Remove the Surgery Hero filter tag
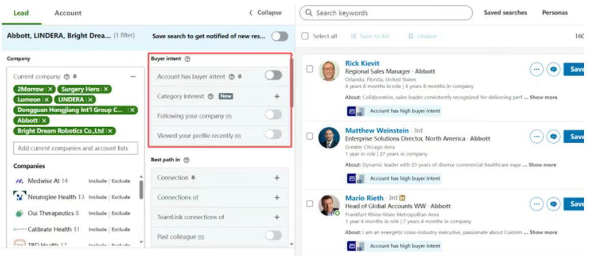 [106, 89]
